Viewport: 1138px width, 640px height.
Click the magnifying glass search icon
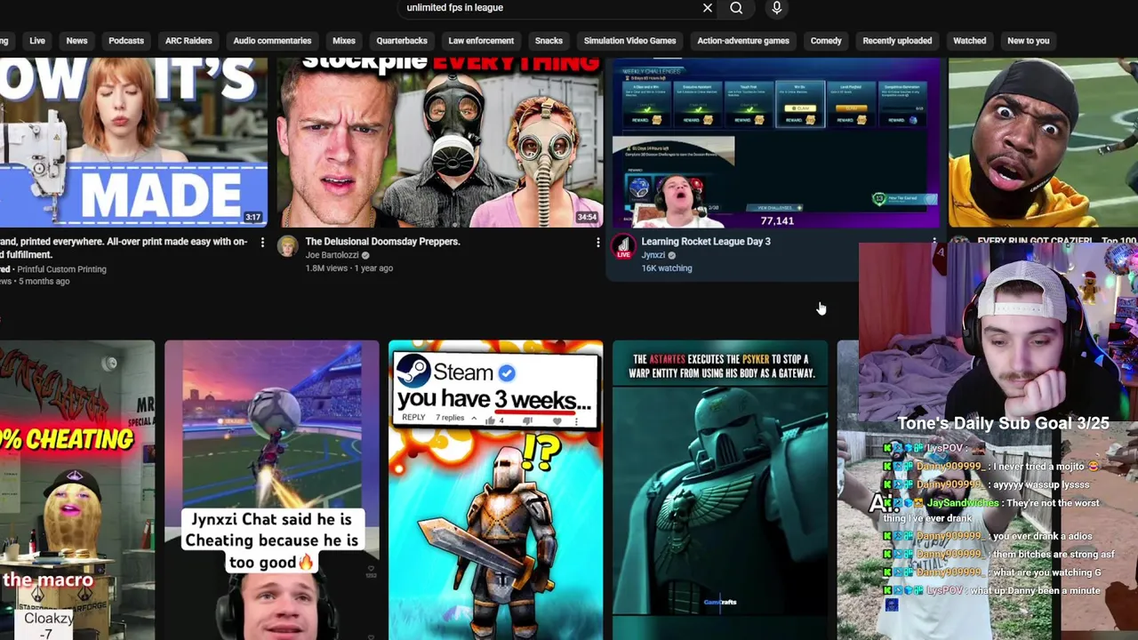coord(736,8)
